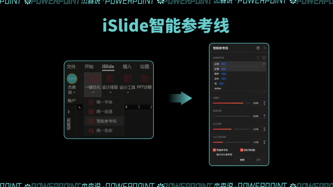Viewport: 333px width, 187px height.
Task: Click the 统一色彩 paint bucket icon
Action: click(x=91, y=130)
